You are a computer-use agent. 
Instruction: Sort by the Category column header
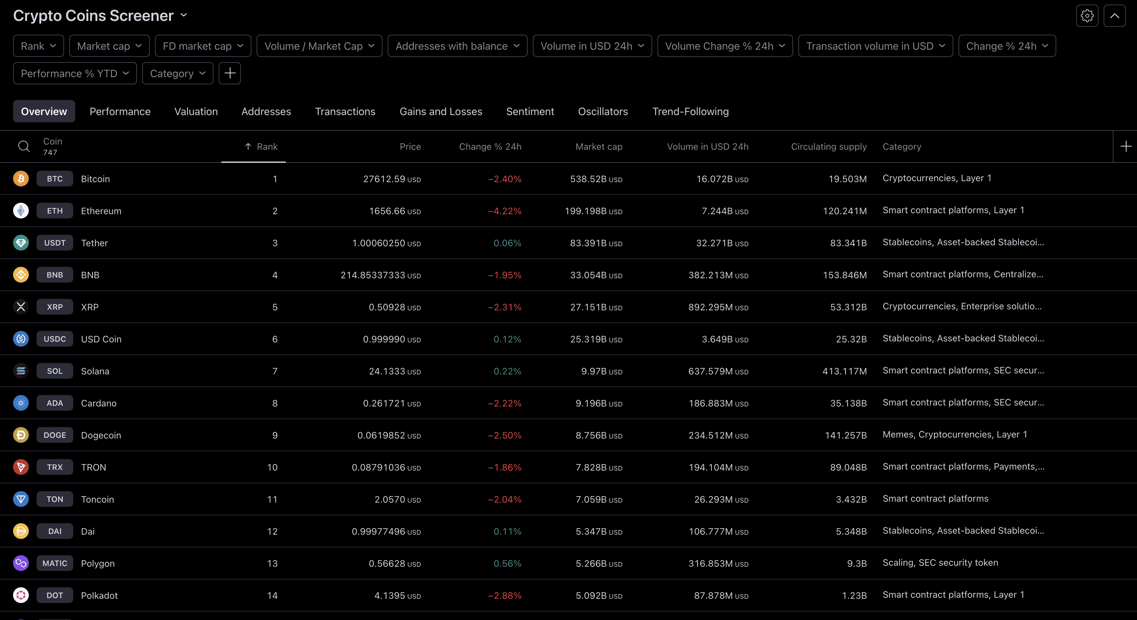tap(902, 146)
